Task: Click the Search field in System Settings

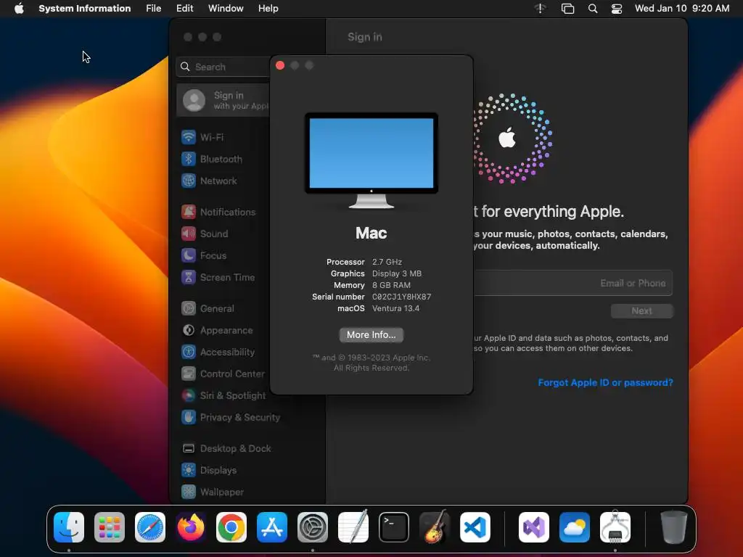Action: [x=223, y=67]
